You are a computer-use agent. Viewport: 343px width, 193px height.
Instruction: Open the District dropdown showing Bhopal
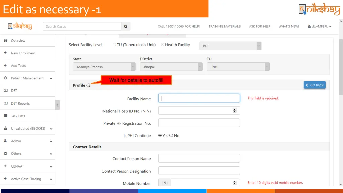(171, 67)
